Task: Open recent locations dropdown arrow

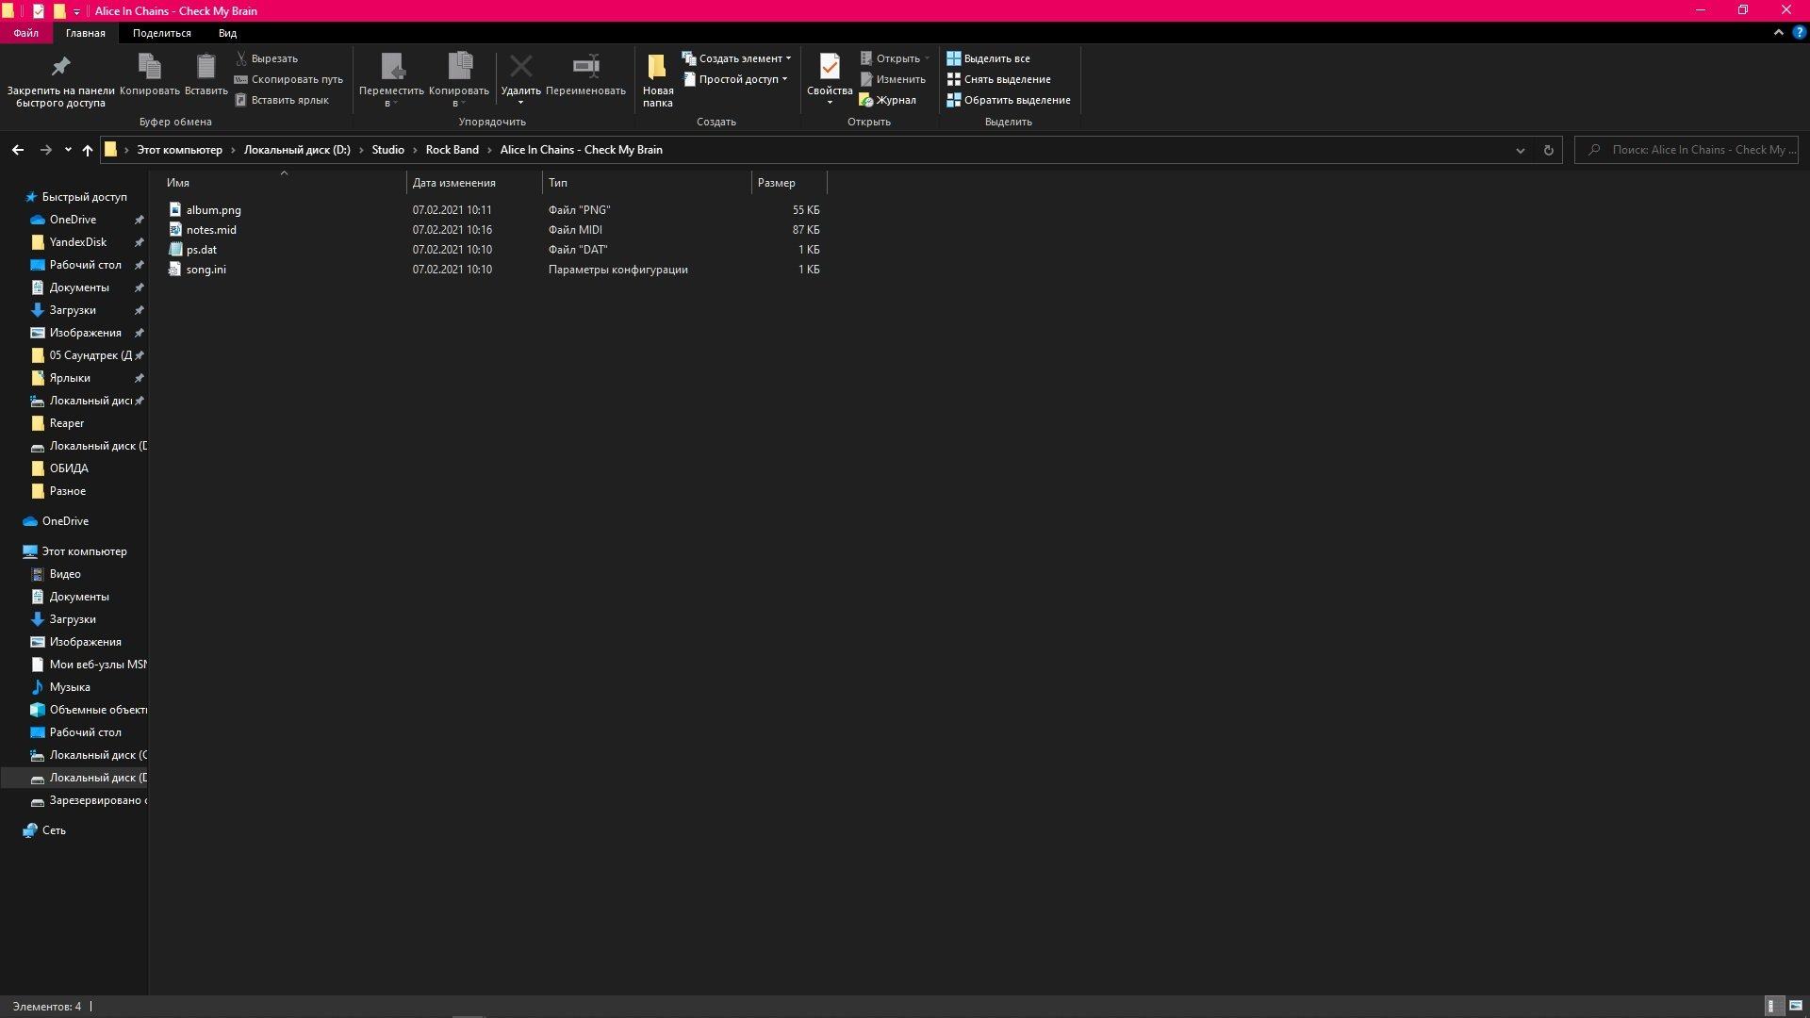Action: (68, 150)
